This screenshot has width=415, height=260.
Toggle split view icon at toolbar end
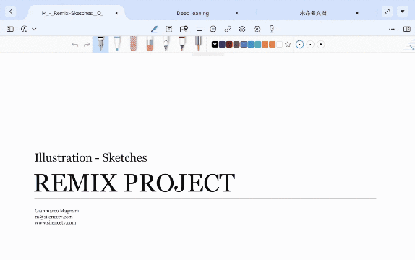[407, 29]
